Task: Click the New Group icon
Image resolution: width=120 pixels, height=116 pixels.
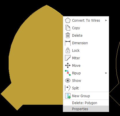Action: tap(68, 96)
